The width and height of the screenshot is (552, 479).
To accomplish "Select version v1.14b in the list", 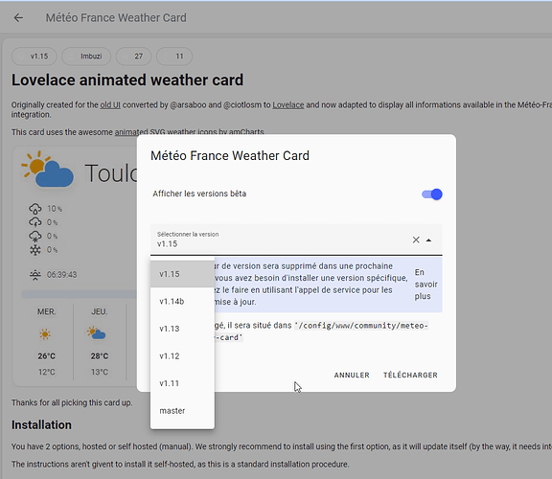I will (x=182, y=301).
